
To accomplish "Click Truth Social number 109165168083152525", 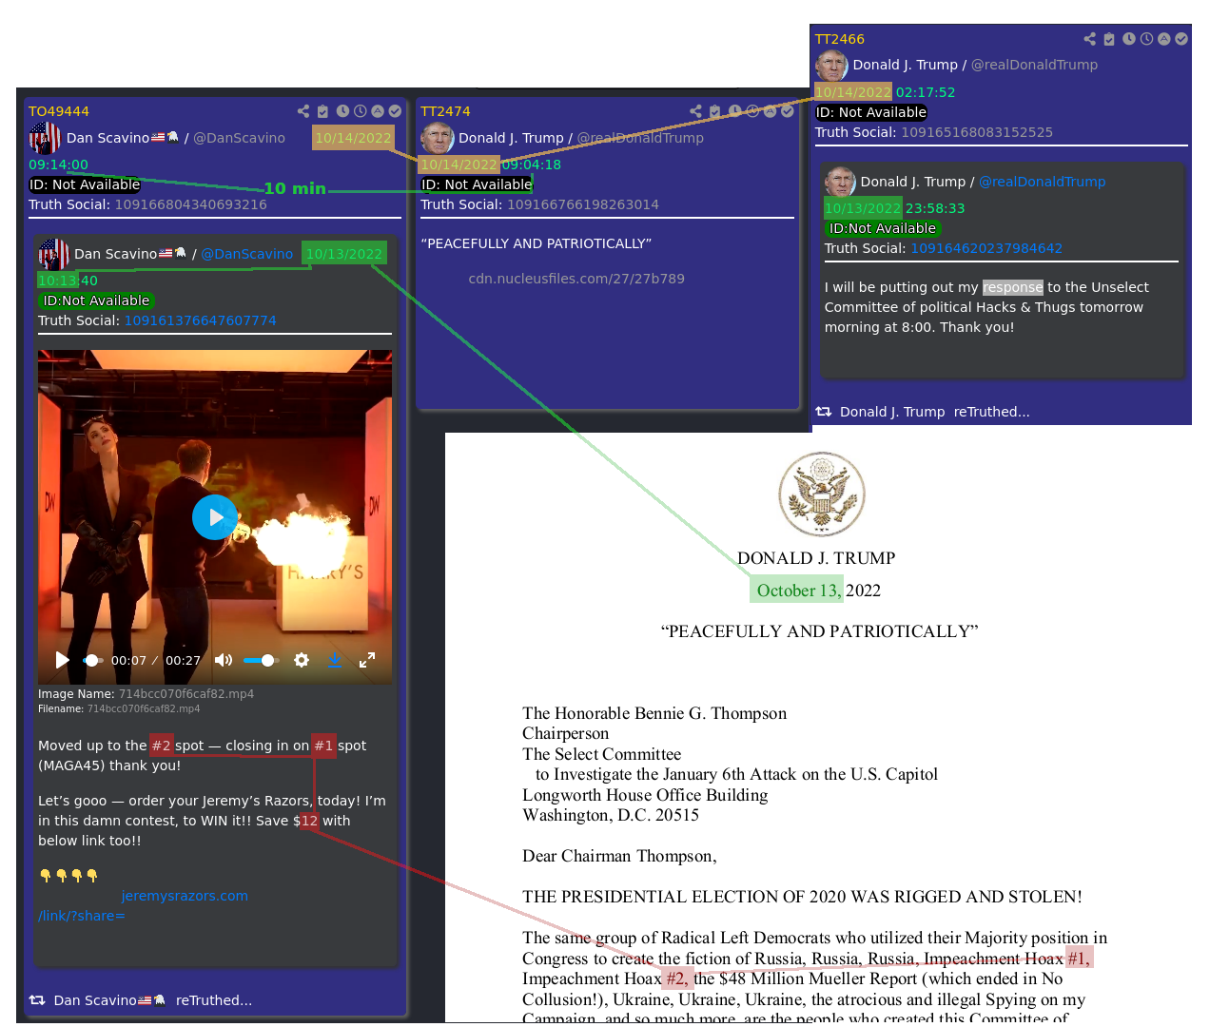I will (x=977, y=132).
